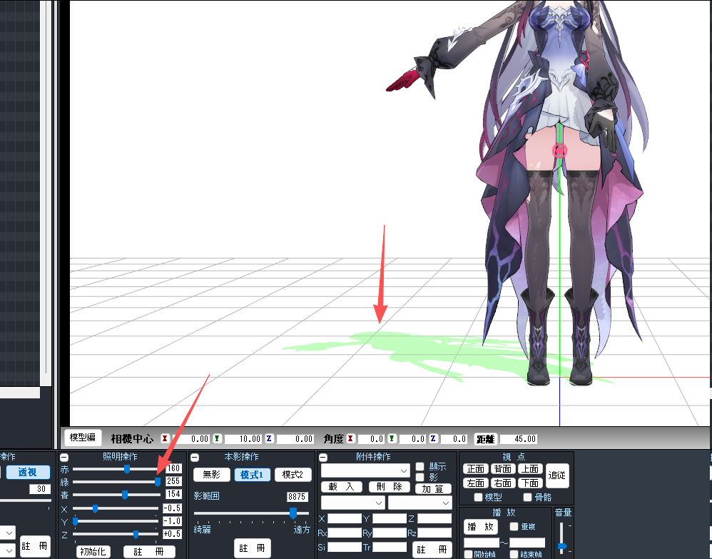Open the right dropdown below 加算
Image resolution: width=712 pixels, height=559 pixels.
coord(420,503)
